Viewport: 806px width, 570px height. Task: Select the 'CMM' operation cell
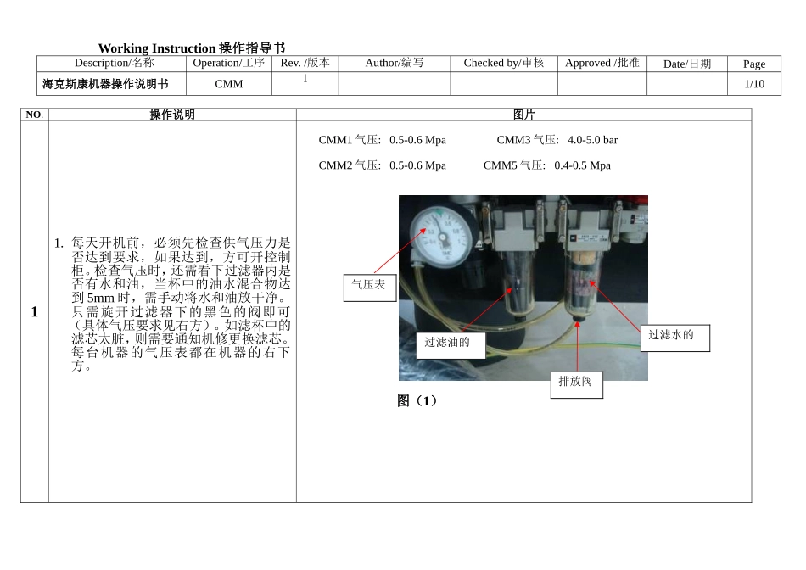(x=229, y=83)
